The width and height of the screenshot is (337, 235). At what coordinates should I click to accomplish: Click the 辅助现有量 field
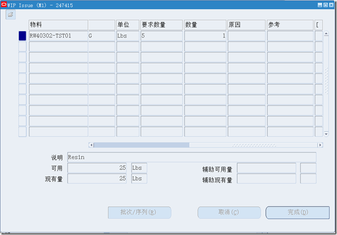click(267, 178)
